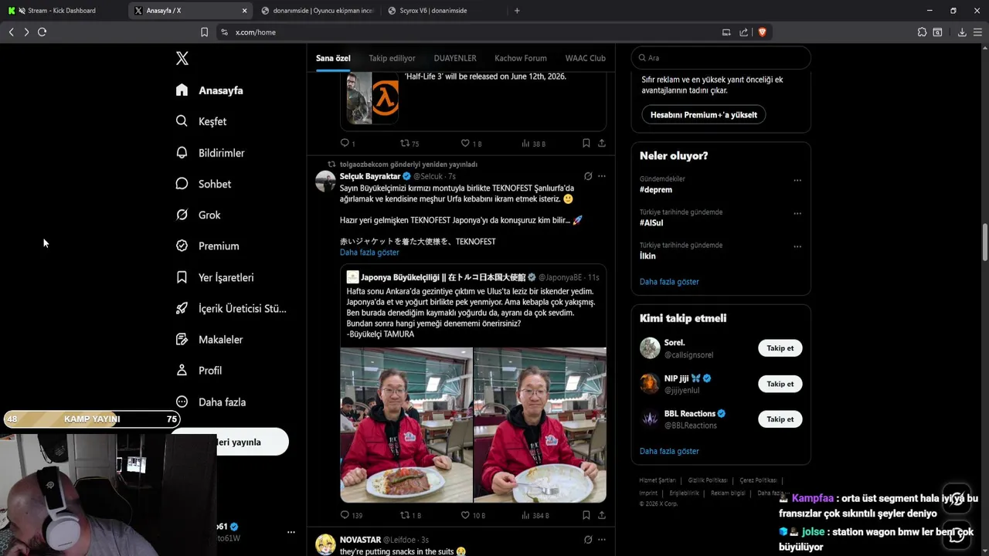The width and height of the screenshot is (989, 556).
Task: Follow Sorel. account
Action: point(780,348)
